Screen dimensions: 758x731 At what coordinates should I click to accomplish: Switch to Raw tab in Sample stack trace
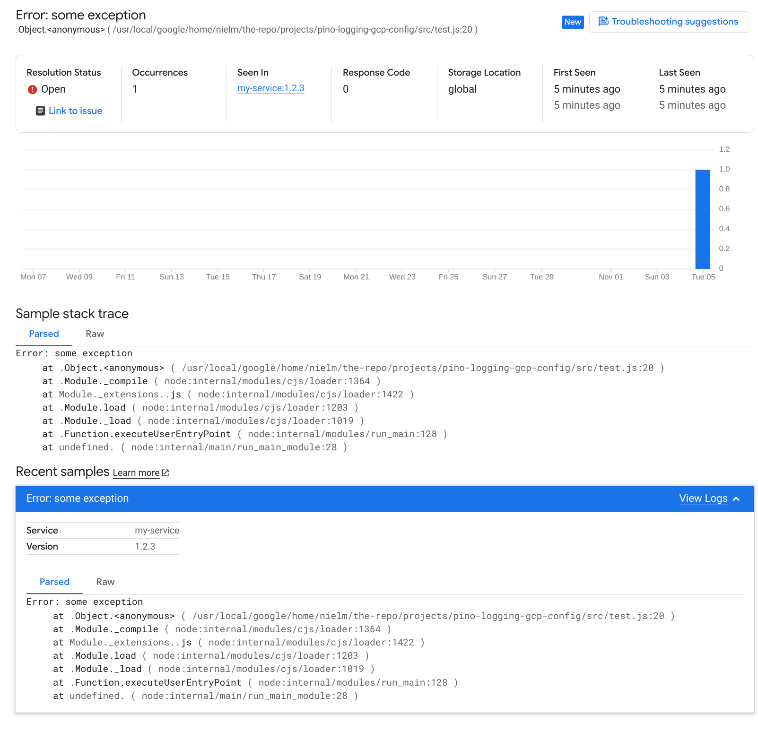click(x=95, y=334)
